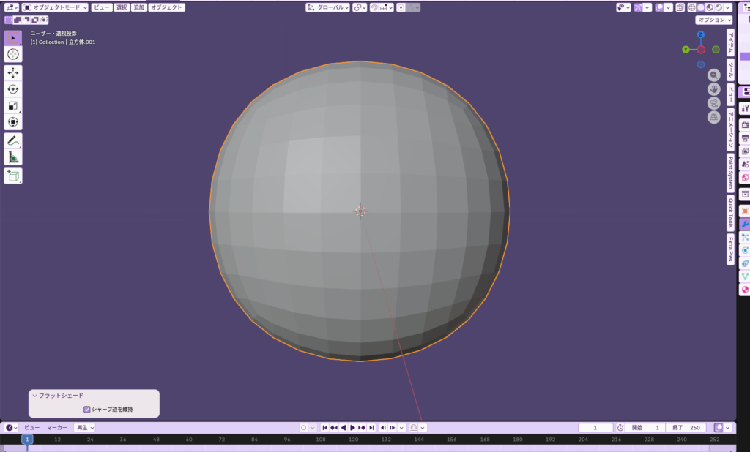Toggle X-ray display mode
Image resolution: width=750 pixels, height=452 pixels.
click(680, 7)
